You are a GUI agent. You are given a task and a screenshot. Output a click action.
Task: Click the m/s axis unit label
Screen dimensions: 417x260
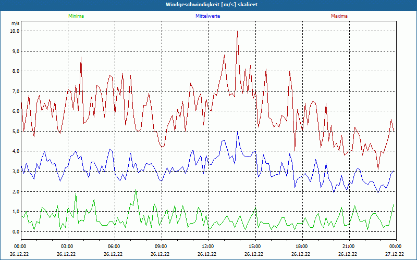point(16,23)
